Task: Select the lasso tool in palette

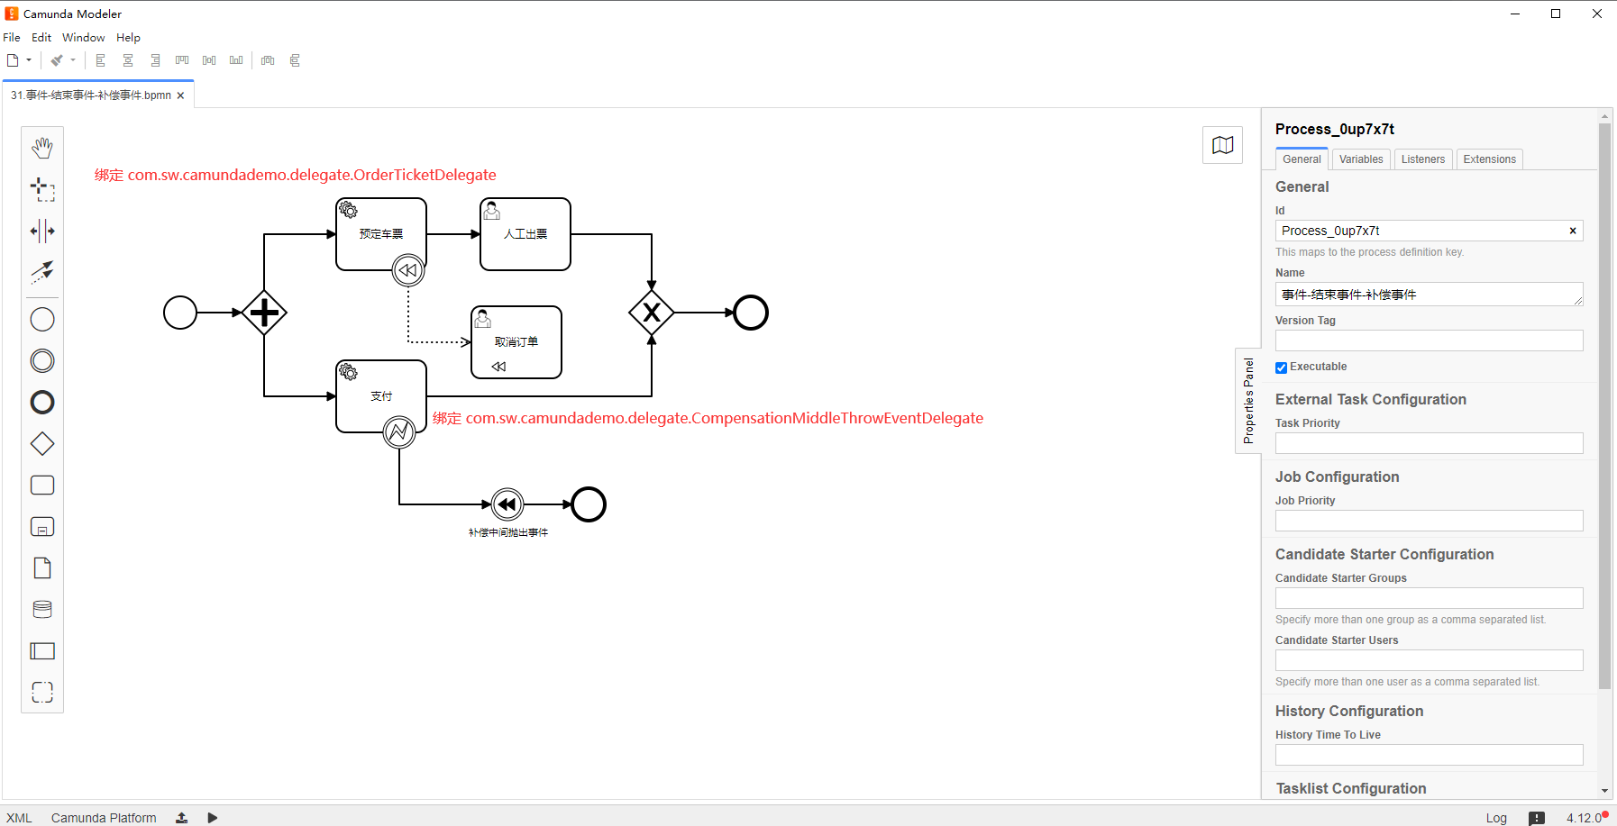Action: click(x=42, y=189)
